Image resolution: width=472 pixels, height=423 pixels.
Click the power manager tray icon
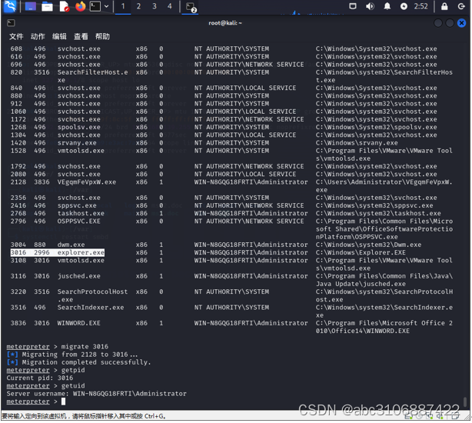(404, 6)
